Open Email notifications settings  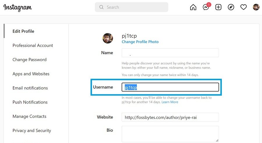[30, 88]
